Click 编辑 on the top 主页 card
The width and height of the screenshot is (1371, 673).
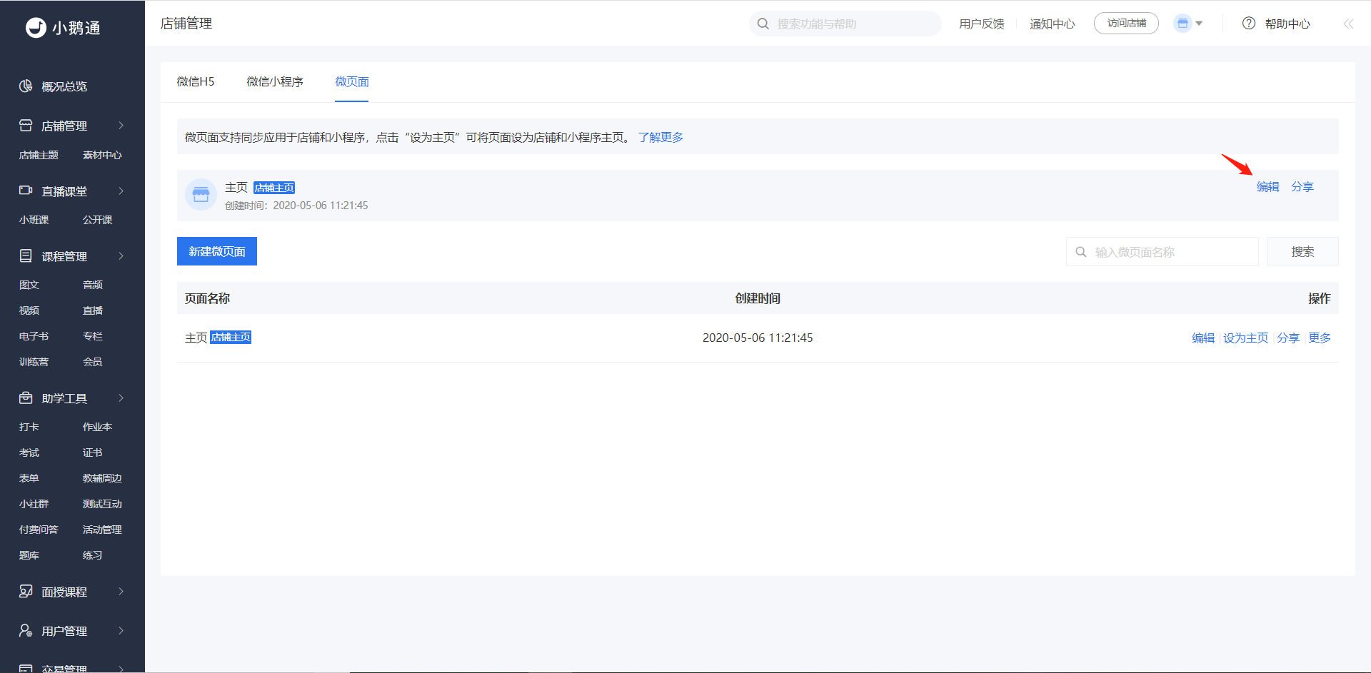pos(1268,186)
